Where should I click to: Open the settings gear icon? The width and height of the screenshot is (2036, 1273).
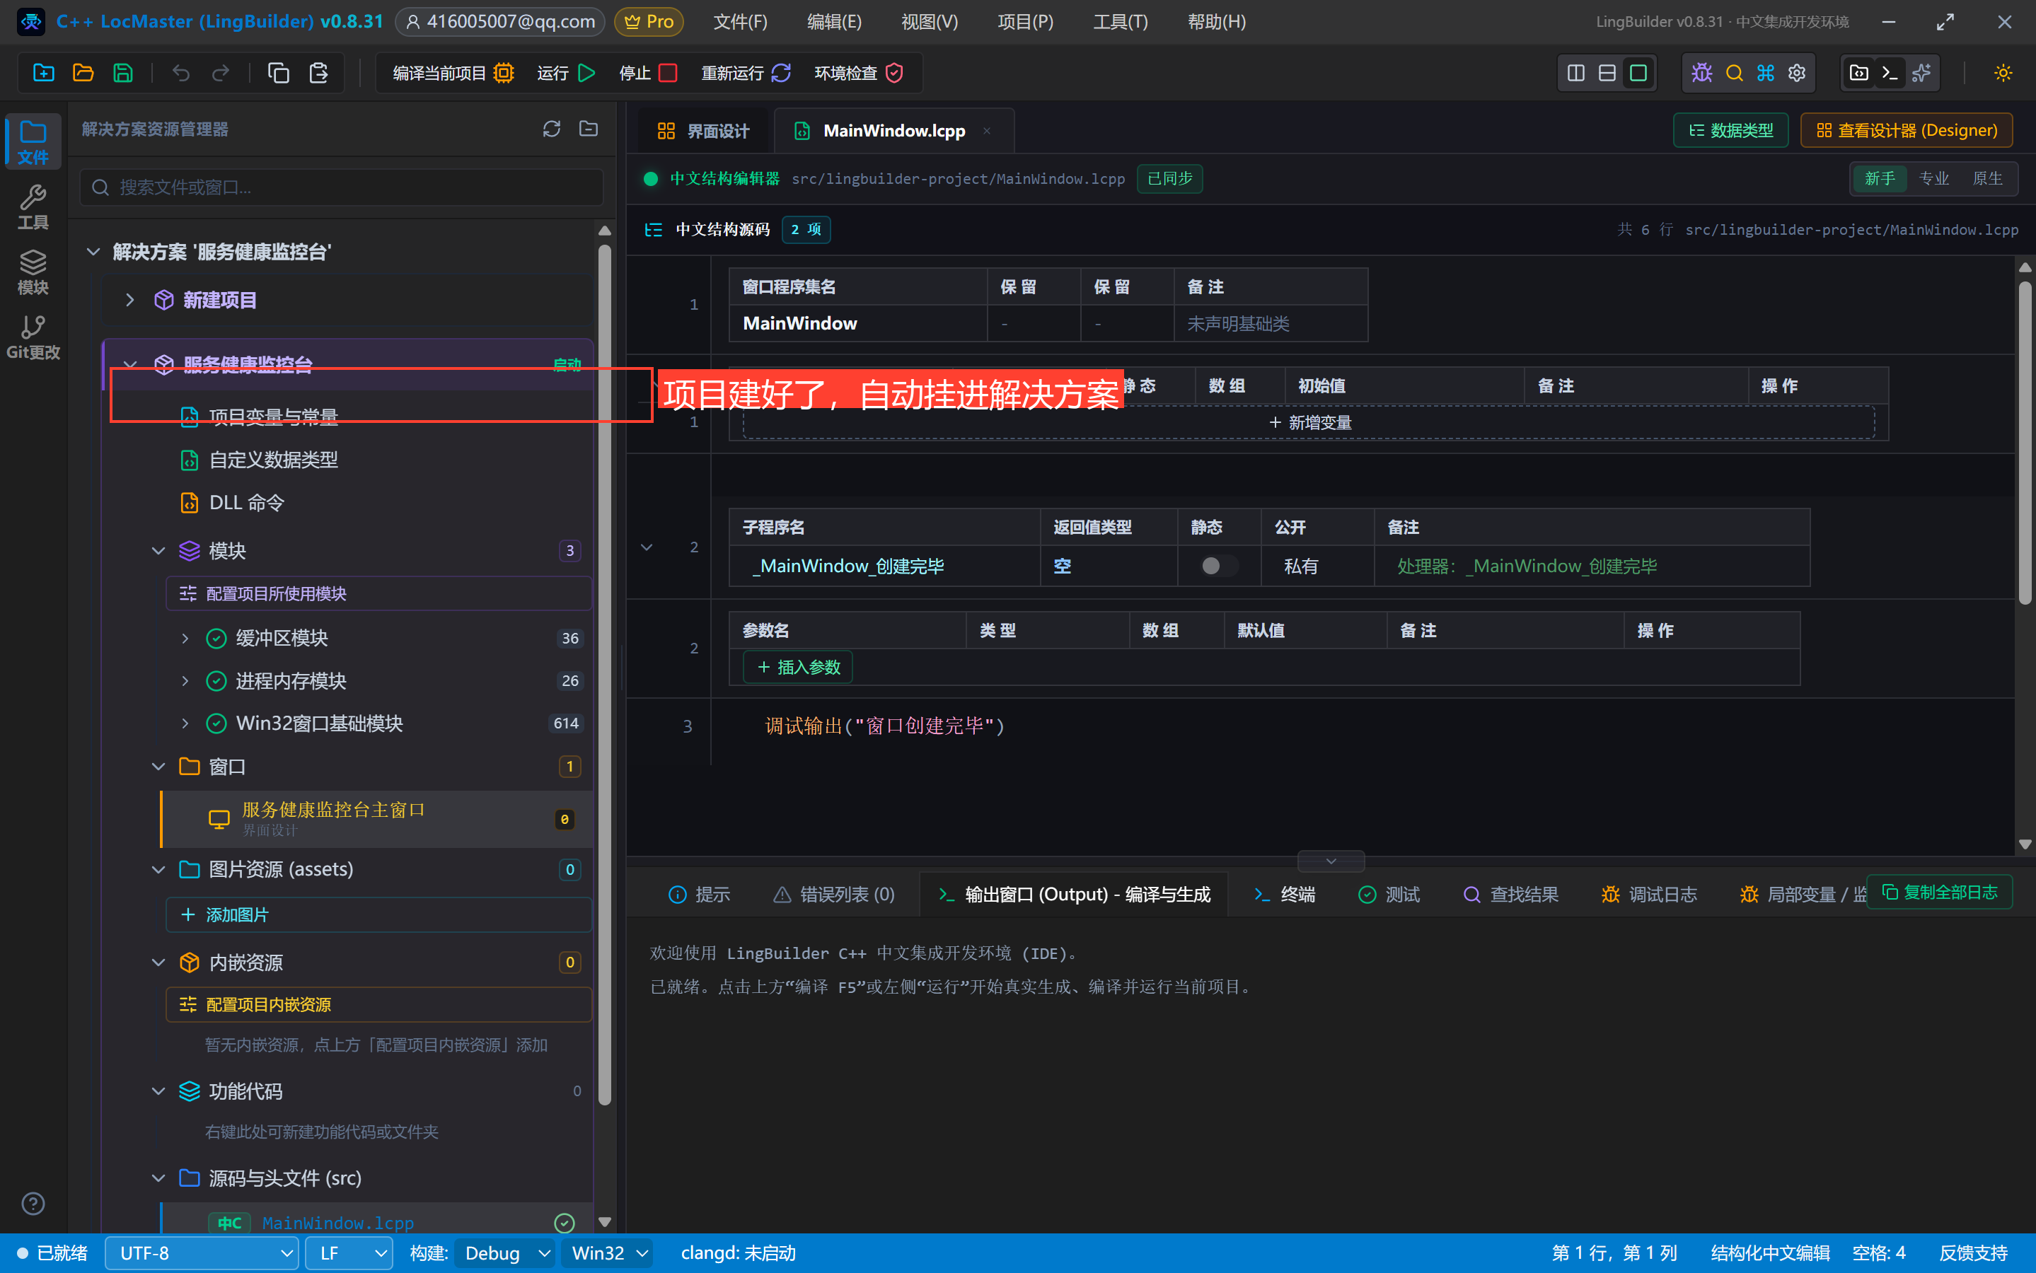[1797, 74]
